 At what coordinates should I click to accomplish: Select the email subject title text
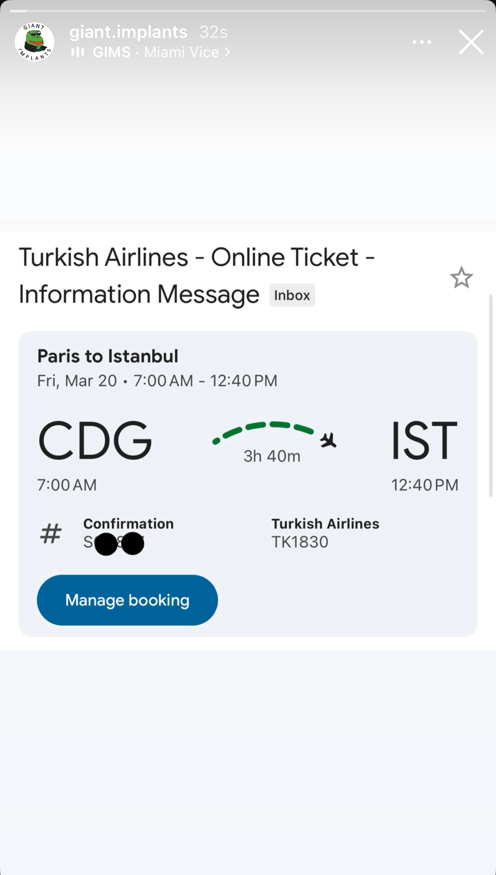coord(197,276)
